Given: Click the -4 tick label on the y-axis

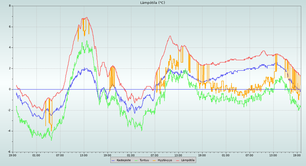Looking at the screenshot, I should (9, 131).
